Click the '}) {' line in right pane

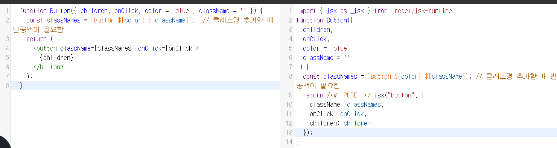pos(303,67)
